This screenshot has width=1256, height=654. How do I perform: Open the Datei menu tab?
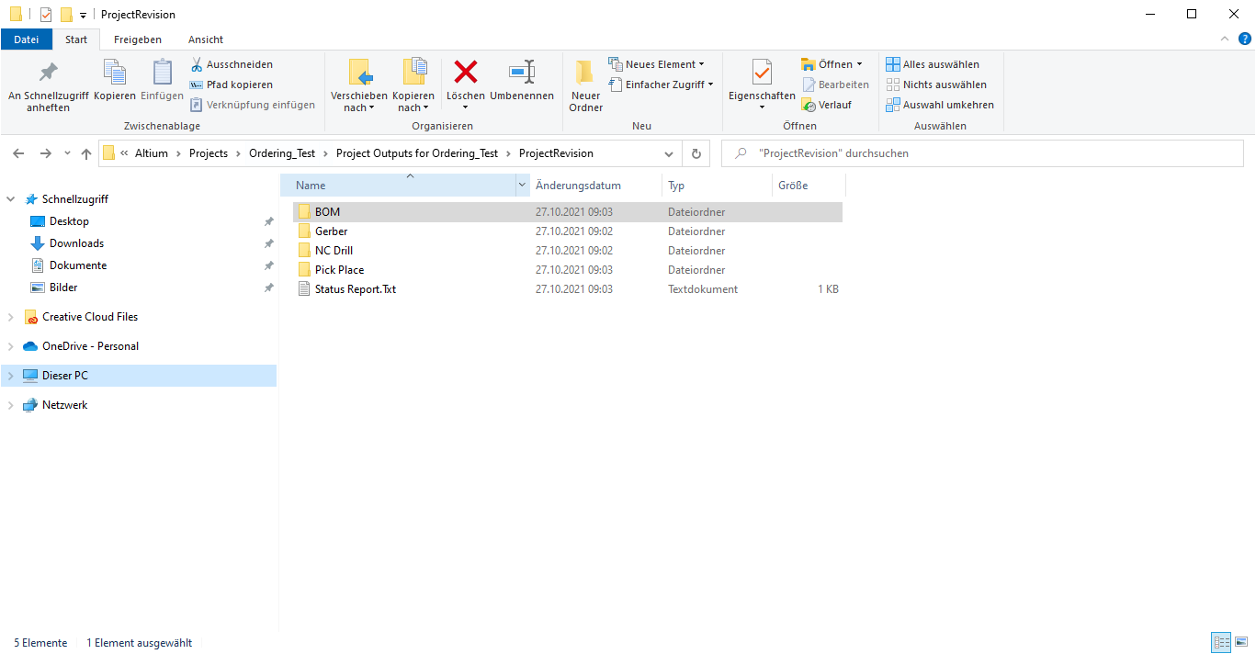[27, 39]
